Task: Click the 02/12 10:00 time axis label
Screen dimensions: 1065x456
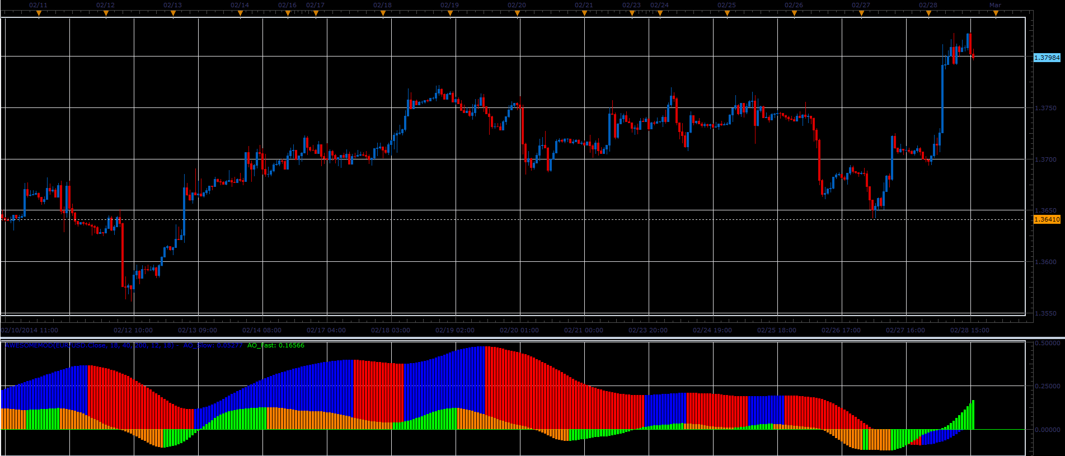Action: pyautogui.click(x=133, y=330)
